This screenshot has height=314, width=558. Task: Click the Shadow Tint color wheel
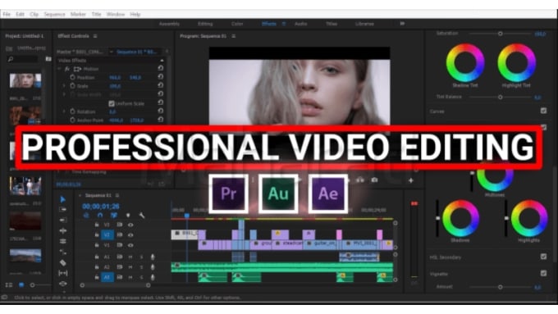pyautogui.click(x=465, y=62)
